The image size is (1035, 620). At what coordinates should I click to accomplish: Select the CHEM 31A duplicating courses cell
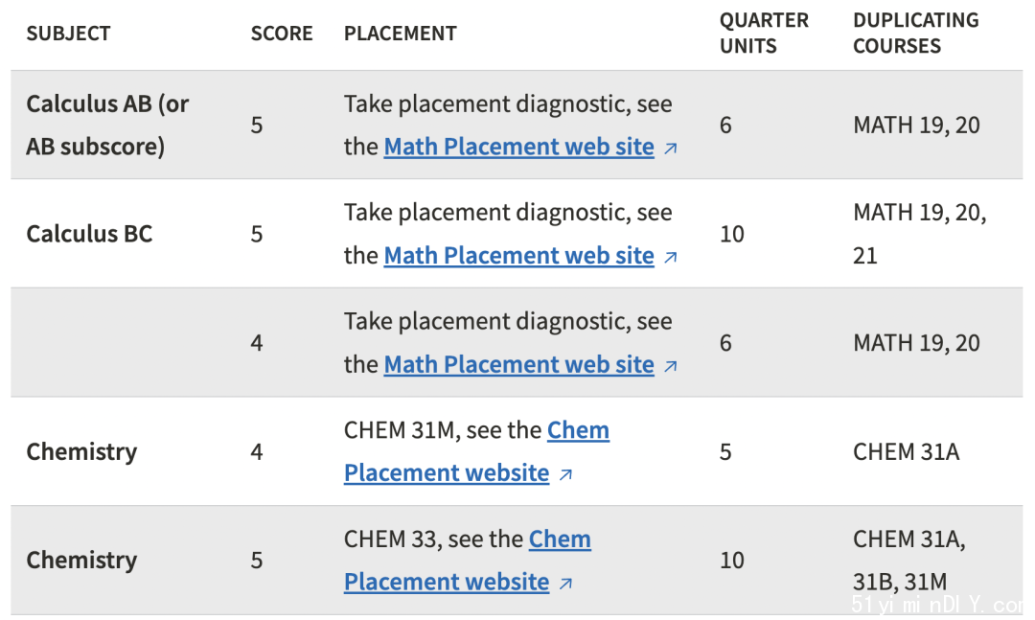[x=906, y=451]
